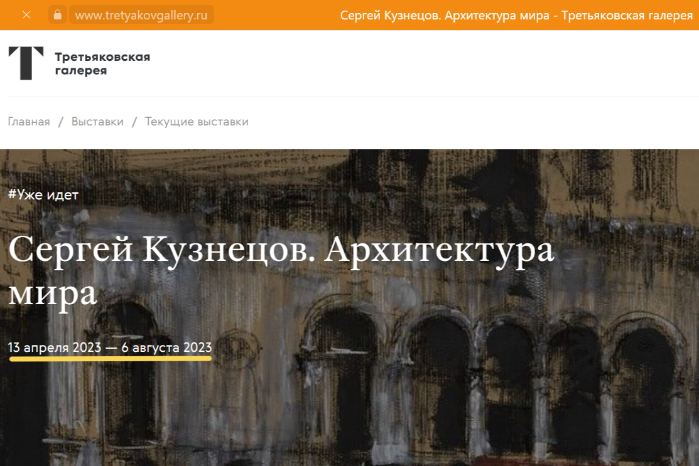Click the padlock security icon
The height and width of the screenshot is (466, 699).
coord(58,15)
